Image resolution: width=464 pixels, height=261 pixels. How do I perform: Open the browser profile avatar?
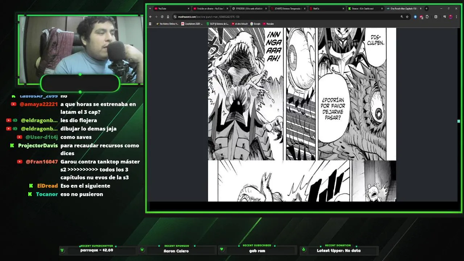click(451, 17)
